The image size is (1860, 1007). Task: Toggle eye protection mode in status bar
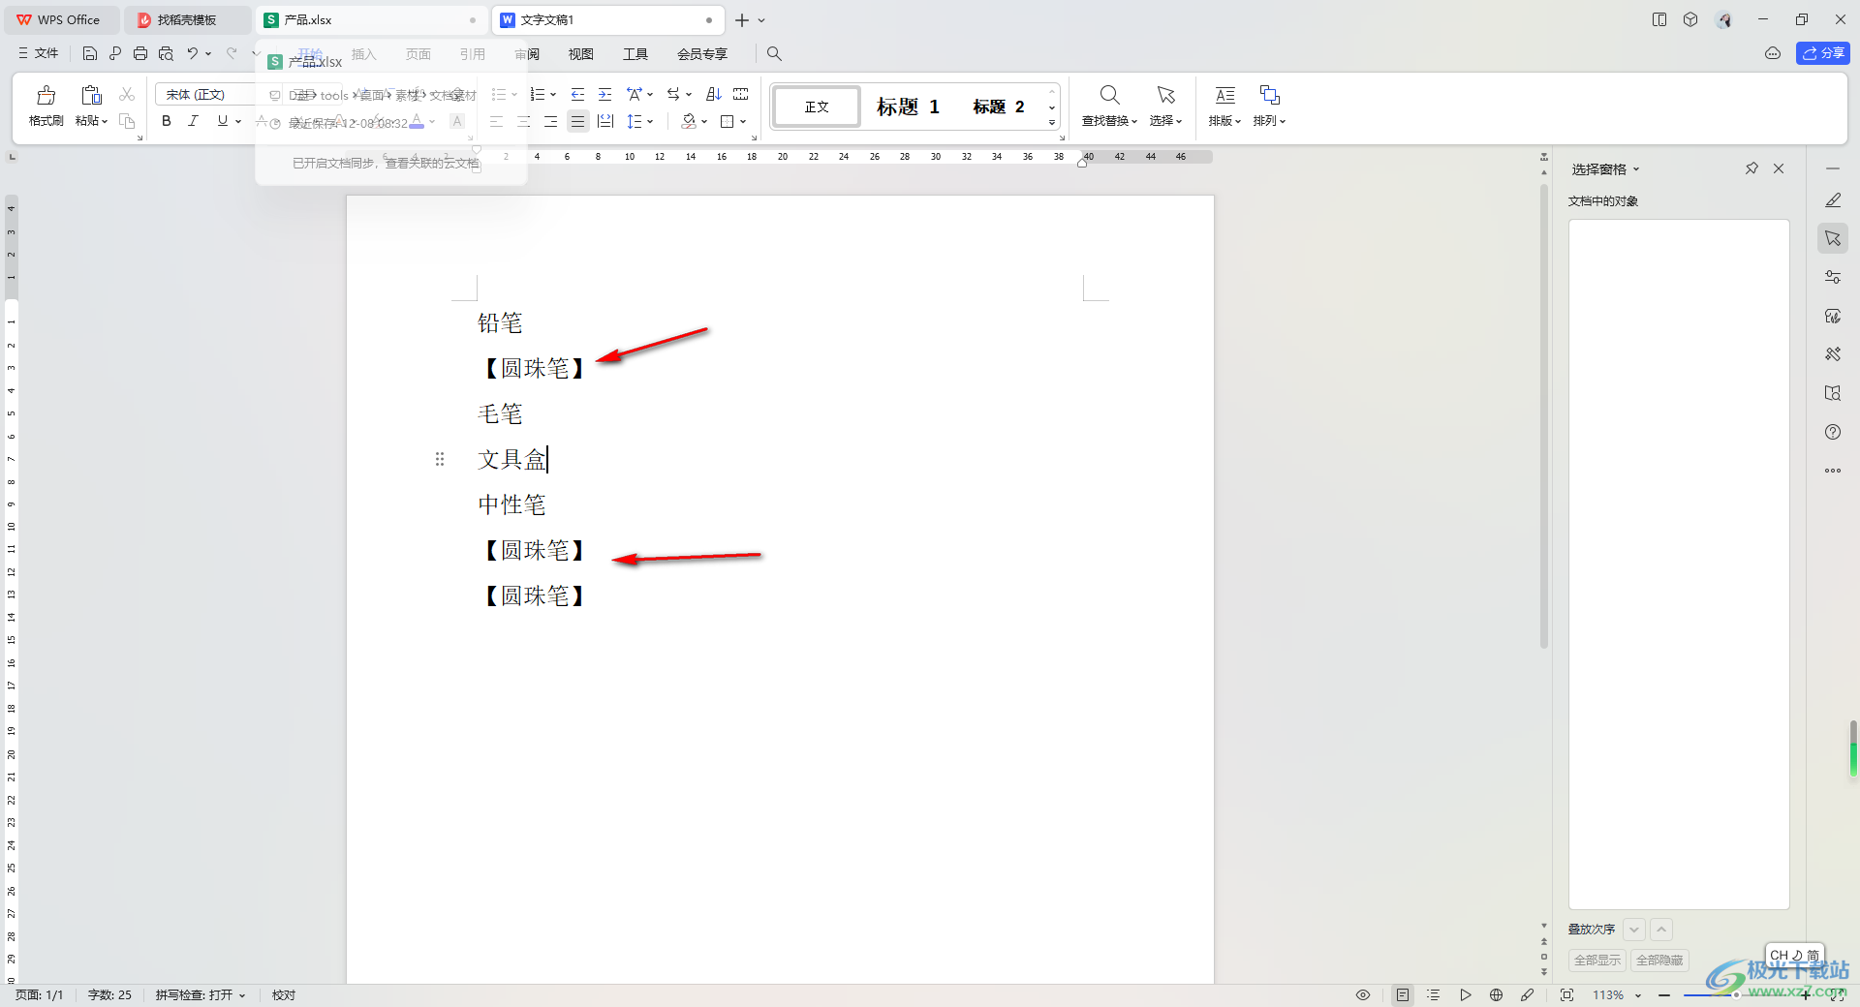[x=1363, y=995]
